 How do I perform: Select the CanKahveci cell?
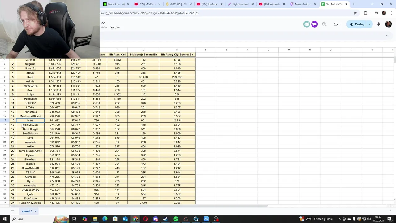click(30, 125)
